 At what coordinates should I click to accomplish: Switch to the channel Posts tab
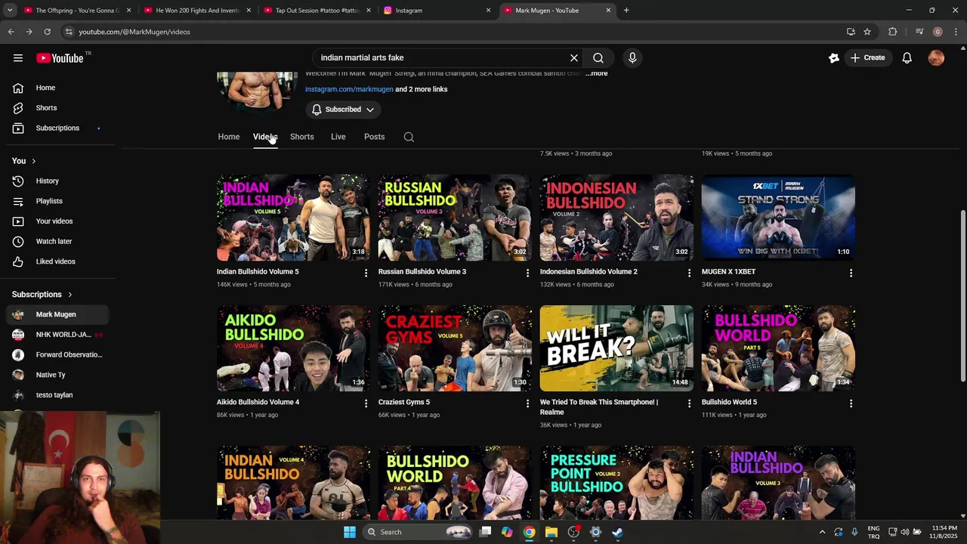(375, 137)
